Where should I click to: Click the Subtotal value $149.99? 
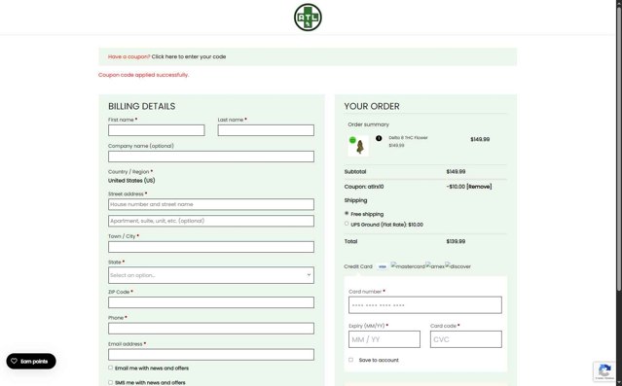coord(456,171)
